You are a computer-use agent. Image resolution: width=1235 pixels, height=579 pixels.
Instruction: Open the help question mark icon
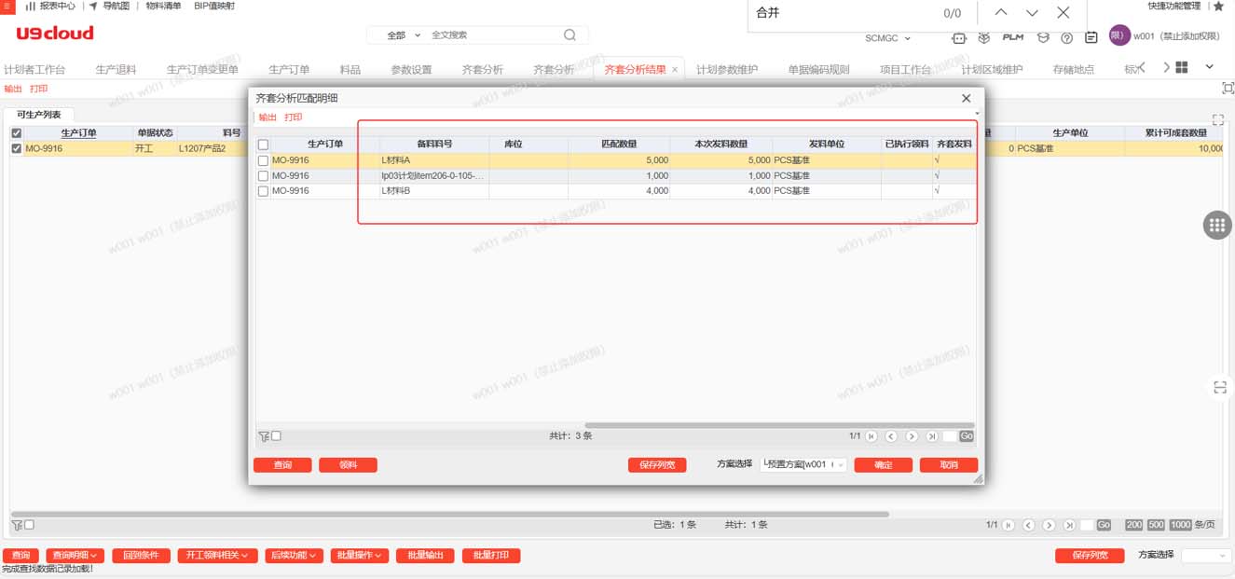point(1067,38)
